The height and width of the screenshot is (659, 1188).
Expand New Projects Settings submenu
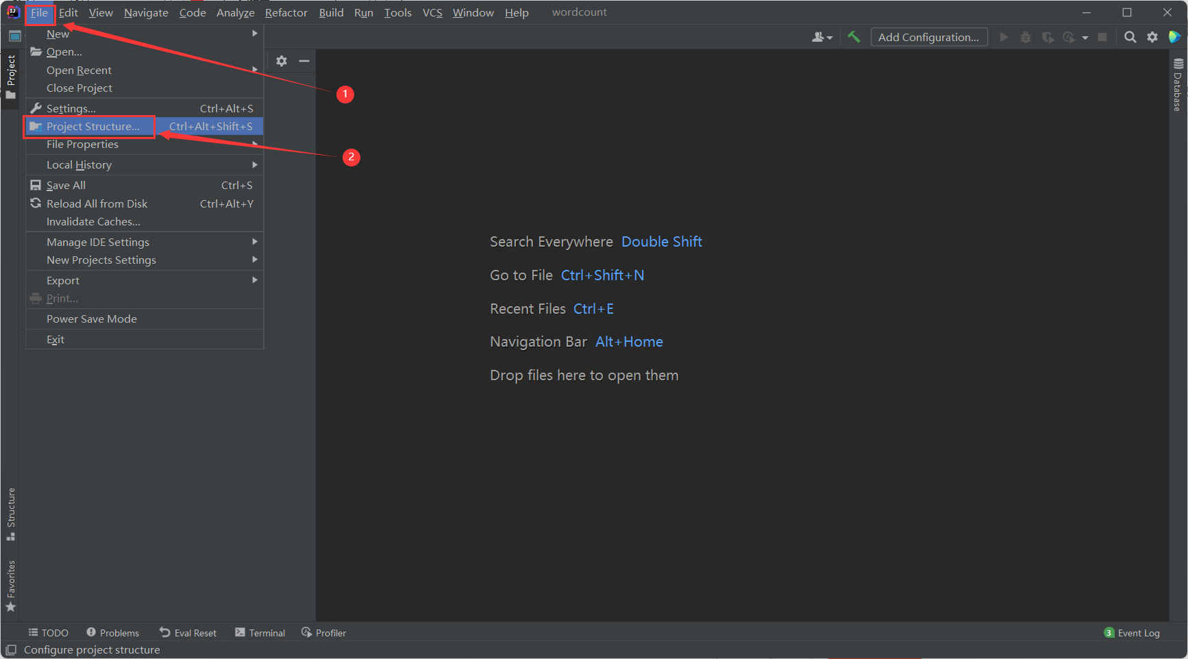coord(145,260)
